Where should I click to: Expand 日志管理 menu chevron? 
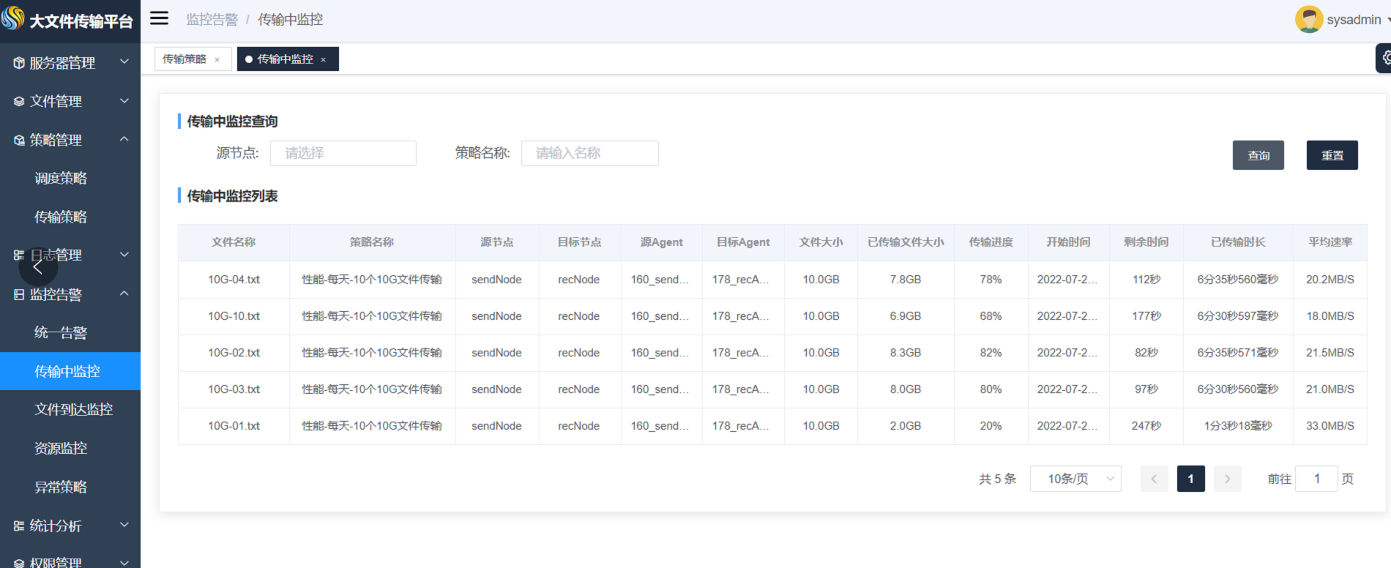124,254
